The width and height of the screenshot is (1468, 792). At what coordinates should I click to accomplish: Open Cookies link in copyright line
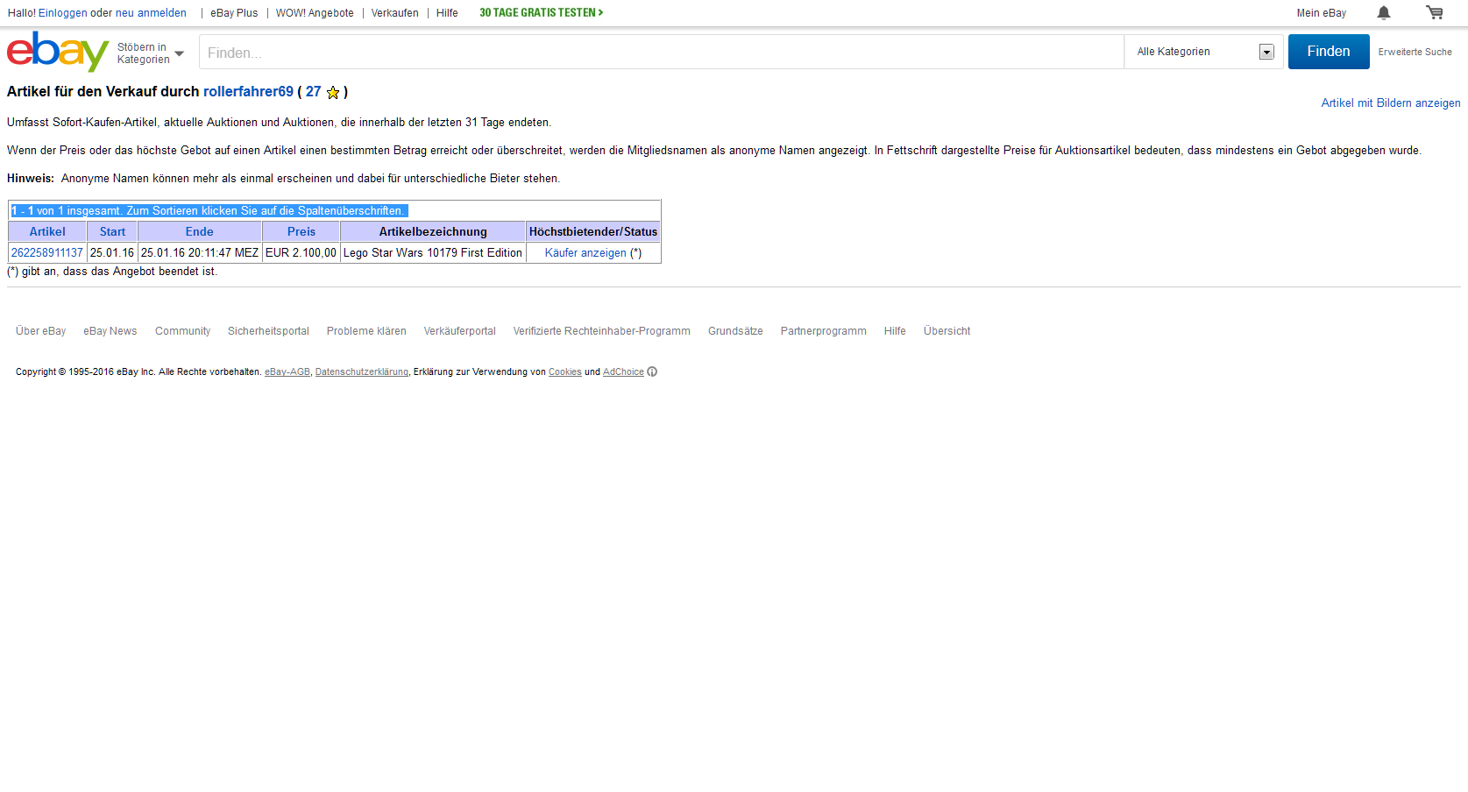point(565,372)
